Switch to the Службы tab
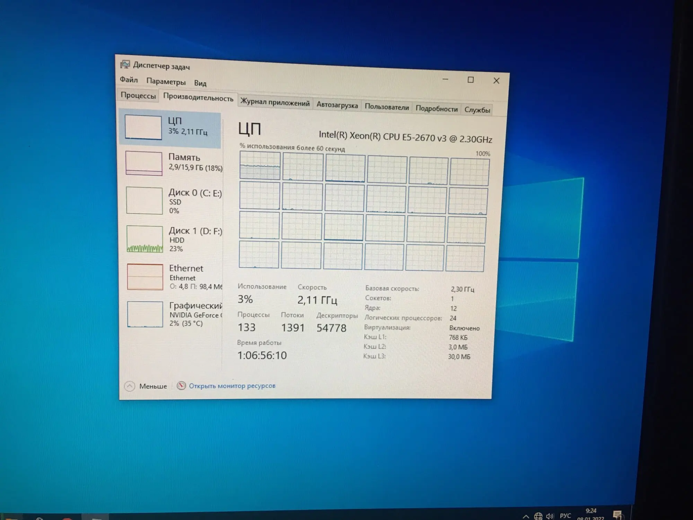Screen dimensions: 693x520 pos(477,110)
